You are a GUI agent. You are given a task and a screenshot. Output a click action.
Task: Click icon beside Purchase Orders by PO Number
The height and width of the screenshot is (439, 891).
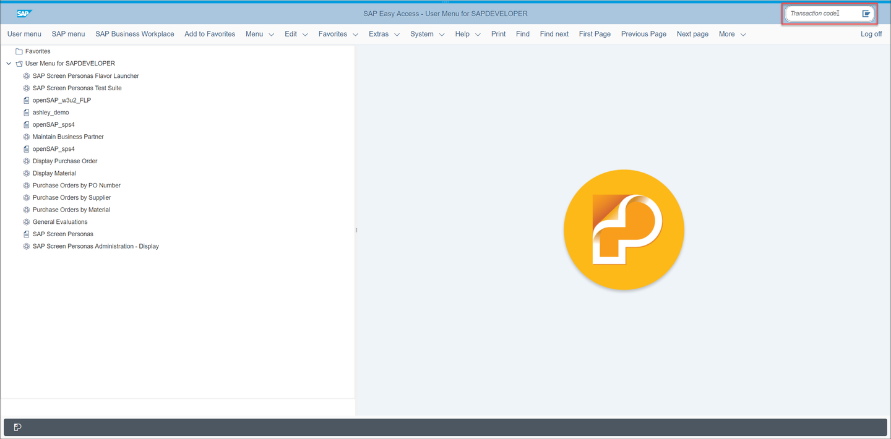tap(27, 185)
